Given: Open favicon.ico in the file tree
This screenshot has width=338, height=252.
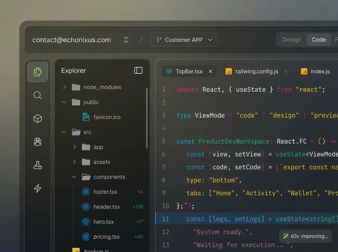Looking at the screenshot, I should point(107,117).
